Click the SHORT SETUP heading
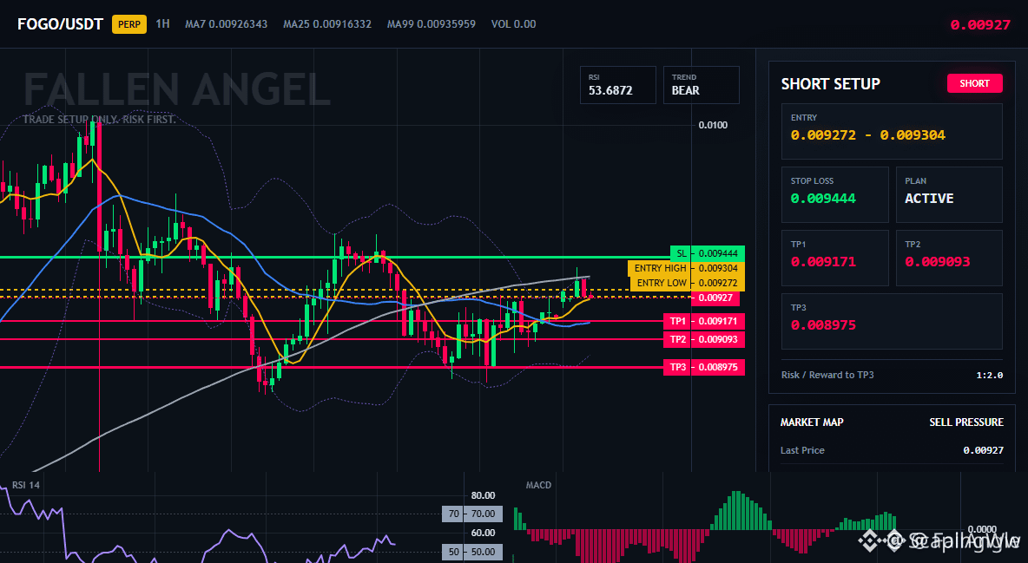1028x563 pixels. click(830, 84)
